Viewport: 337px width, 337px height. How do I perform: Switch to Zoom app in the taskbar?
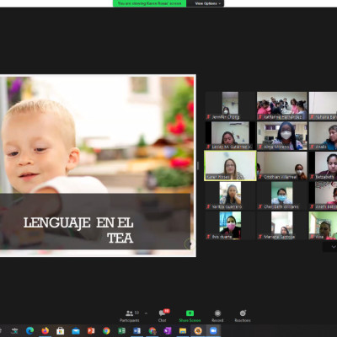(x=213, y=331)
